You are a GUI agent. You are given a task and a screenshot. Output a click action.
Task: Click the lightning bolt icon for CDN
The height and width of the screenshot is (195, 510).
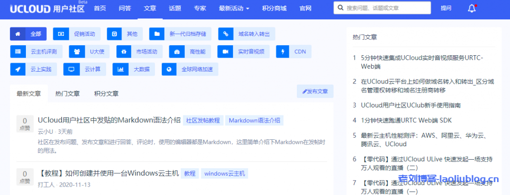tap(283, 51)
